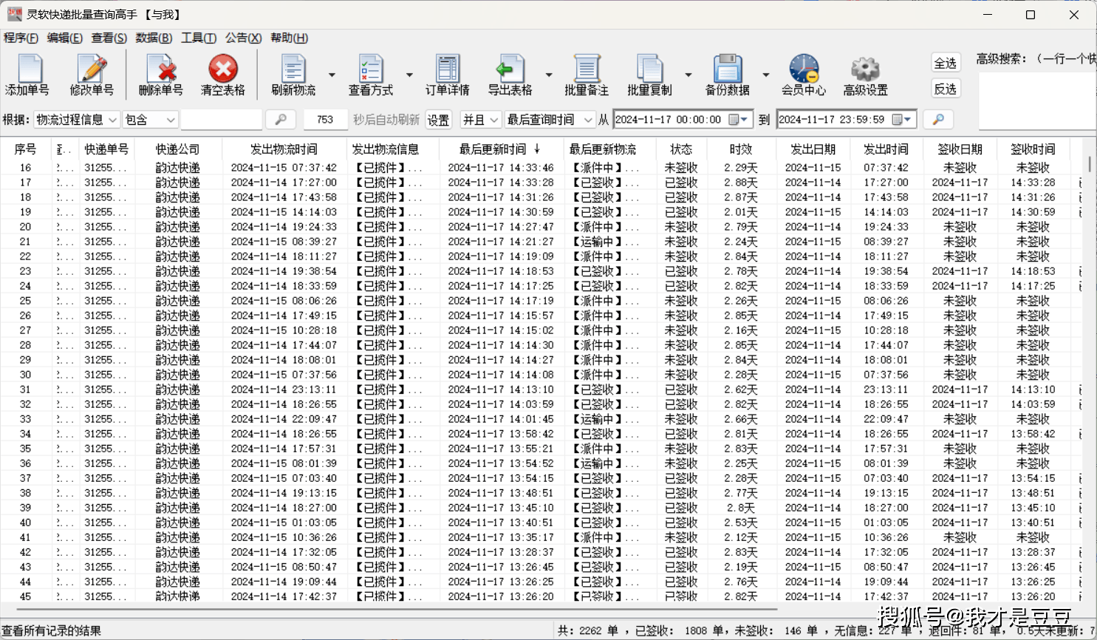
Task: Open the 工具(T) menu
Action: point(199,38)
